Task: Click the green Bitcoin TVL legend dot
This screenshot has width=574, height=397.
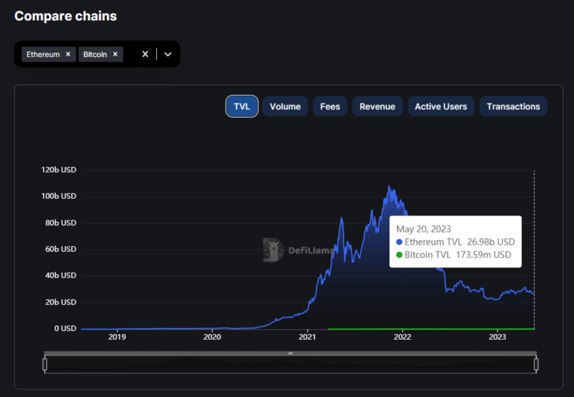Action: point(399,255)
